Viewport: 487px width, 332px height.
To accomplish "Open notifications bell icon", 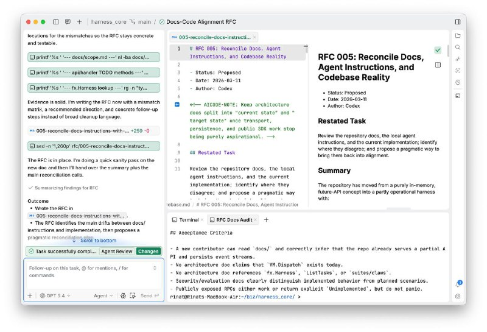I will (x=458, y=284).
